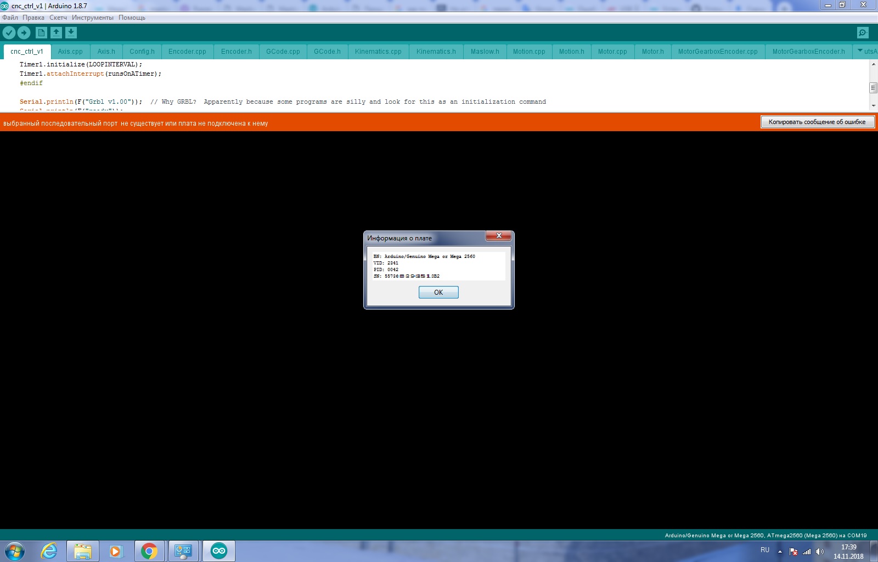Image resolution: width=878 pixels, height=562 pixels.
Task: Open Google Chrome from the taskbar
Action: (149, 551)
